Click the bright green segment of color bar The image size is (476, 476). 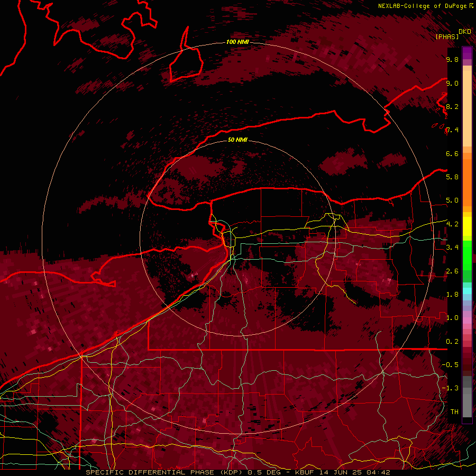467,255
